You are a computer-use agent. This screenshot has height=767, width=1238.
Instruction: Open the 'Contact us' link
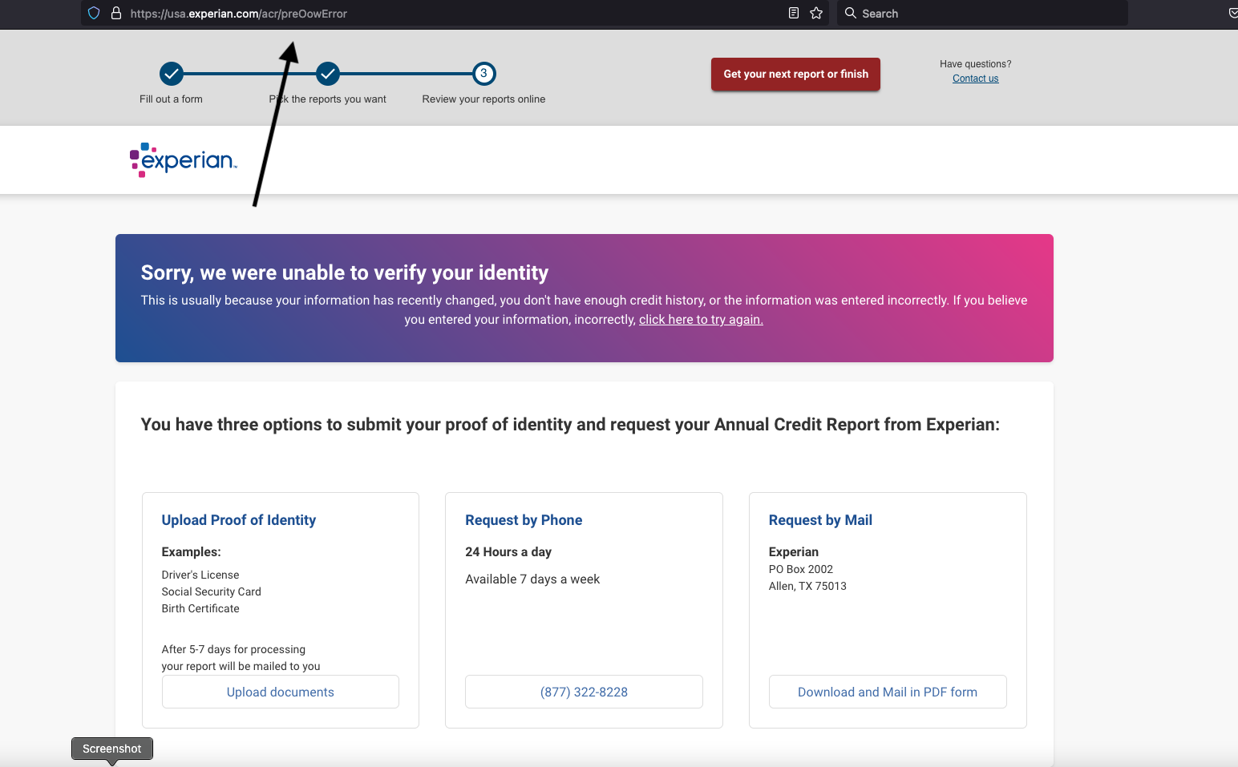coord(975,79)
